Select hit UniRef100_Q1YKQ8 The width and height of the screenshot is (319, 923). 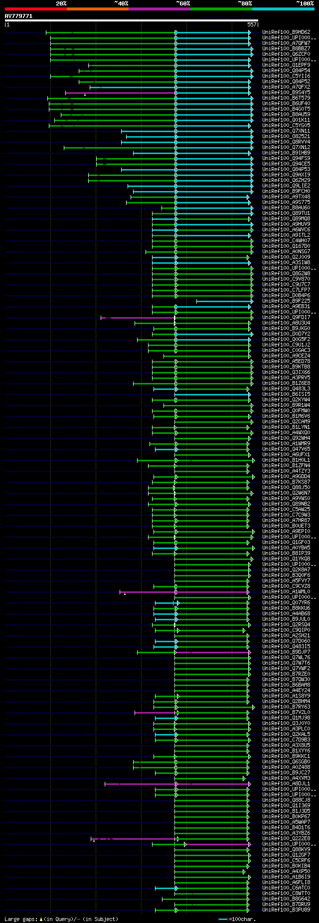click(286, 559)
